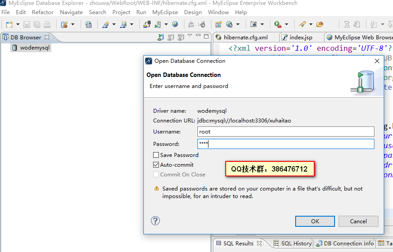Click the Password input field
The width and height of the screenshot is (393, 252).
click(286, 144)
